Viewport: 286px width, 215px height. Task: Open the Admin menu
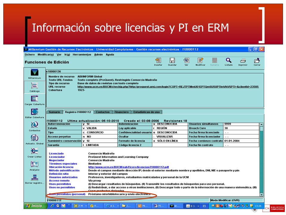pos(99,54)
